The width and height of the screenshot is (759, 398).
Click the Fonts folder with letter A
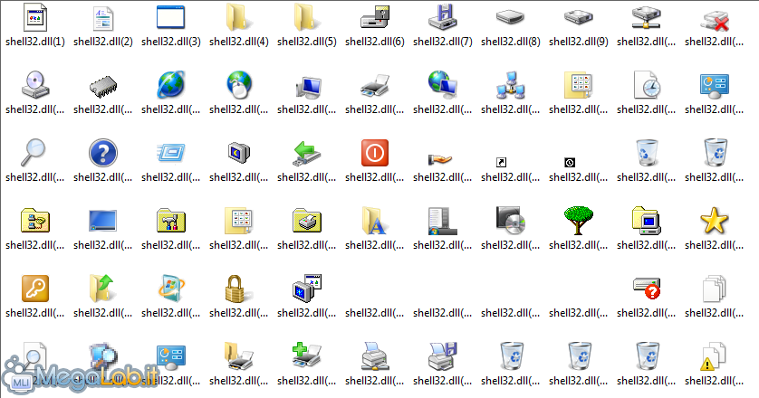click(x=374, y=221)
